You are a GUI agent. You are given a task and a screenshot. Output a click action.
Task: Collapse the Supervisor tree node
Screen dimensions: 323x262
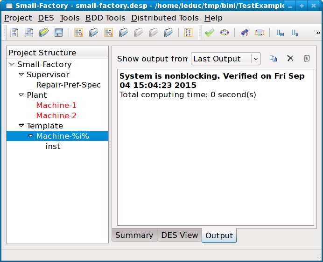[21, 74]
